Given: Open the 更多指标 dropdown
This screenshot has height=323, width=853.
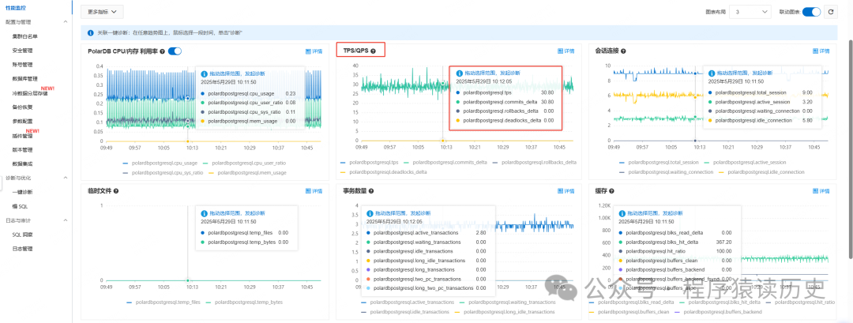Looking at the screenshot, I should pyautogui.click(x=102, y=11).
